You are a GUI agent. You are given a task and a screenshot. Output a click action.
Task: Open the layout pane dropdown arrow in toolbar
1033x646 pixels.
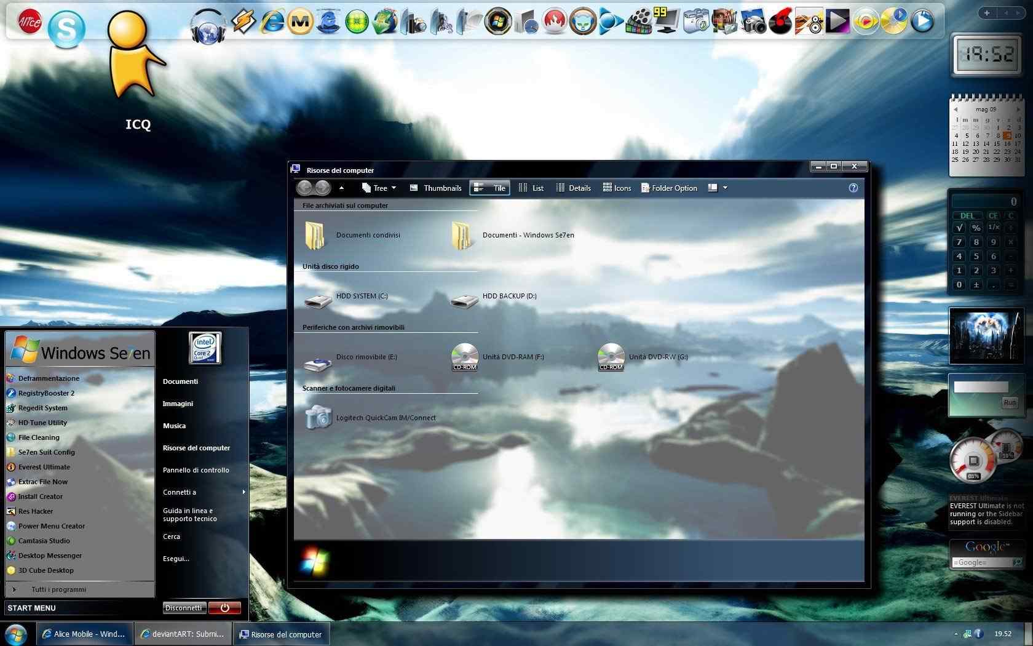coord(725,188)
